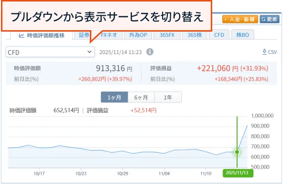This screenshot has height=184, width=283.
Task: Click the 11/04 axis date label
Action: click(164, 173)
